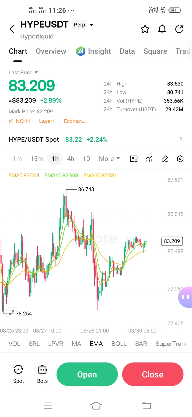192x417 pixels.
Task: Tap the 24h Turnover value 29.43M
Action: 174,109
